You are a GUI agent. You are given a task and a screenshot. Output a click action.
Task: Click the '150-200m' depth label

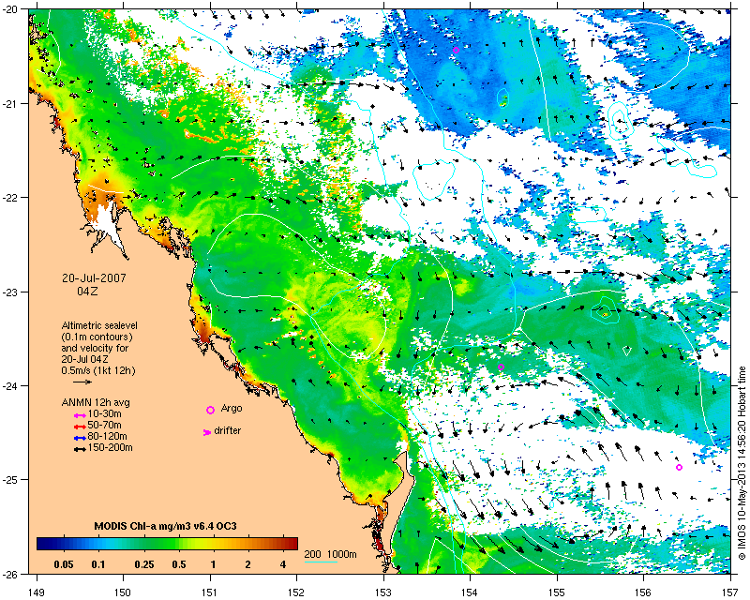pos(110,448)
